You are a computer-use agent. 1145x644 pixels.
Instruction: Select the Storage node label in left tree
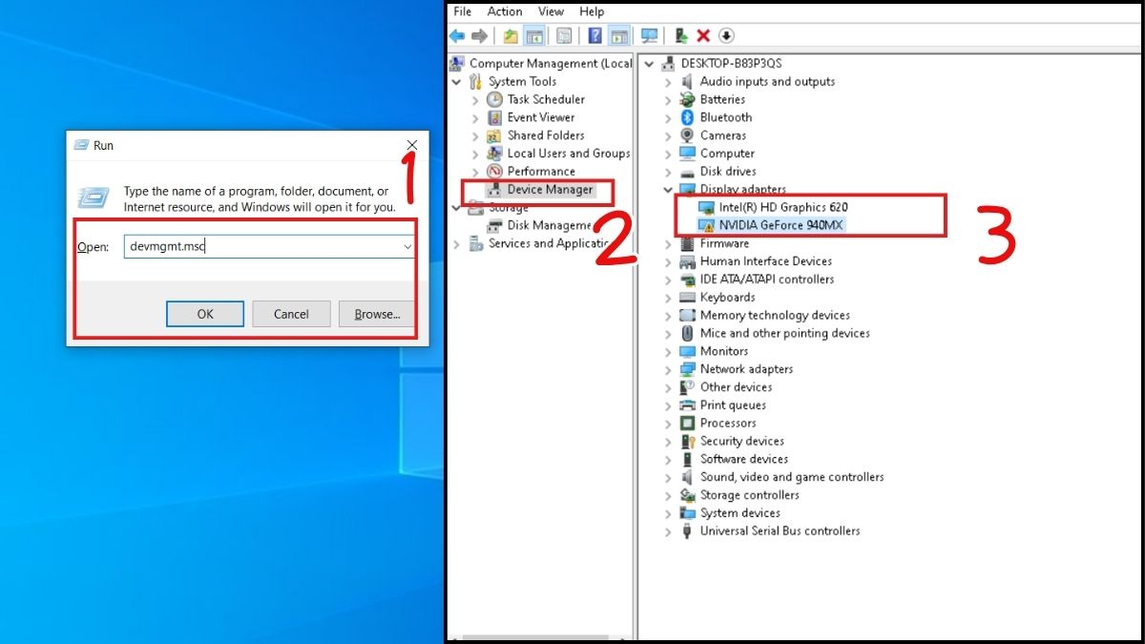pos(508,208)
